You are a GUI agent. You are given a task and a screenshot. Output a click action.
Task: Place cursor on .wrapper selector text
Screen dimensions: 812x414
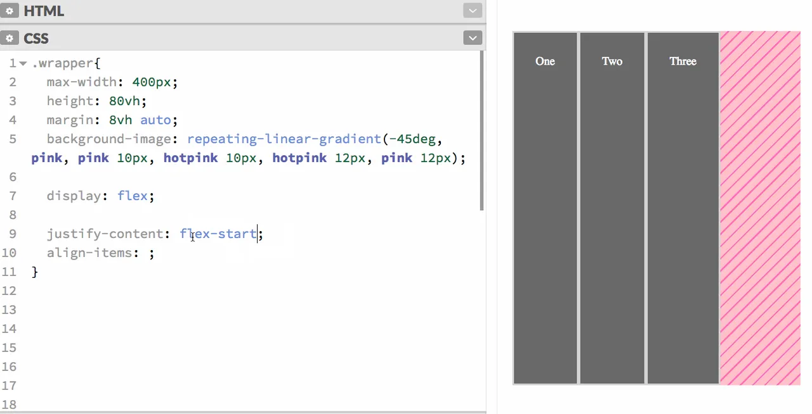pos(62,63)
